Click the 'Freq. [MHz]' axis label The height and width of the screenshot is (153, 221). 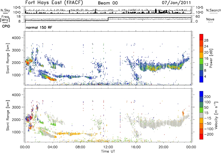point(5,19)
